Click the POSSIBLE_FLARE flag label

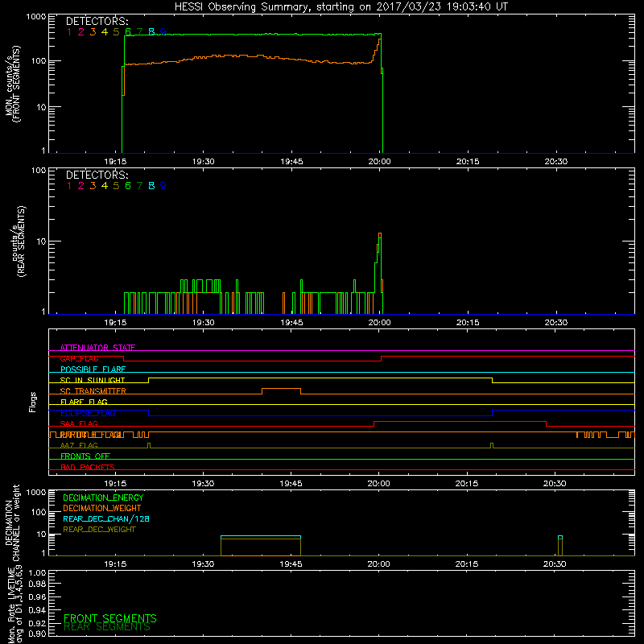pyautogui.click(x=93, y=369)
